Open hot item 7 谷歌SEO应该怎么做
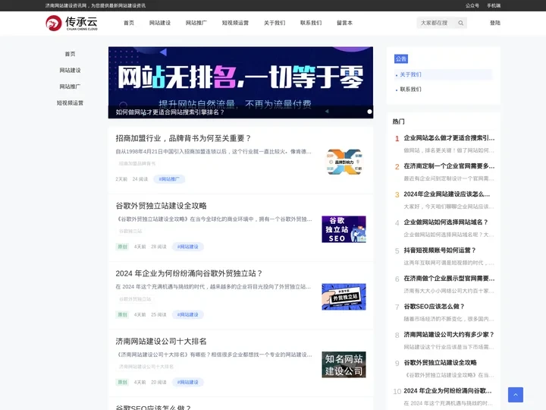Screen dimensions: 546x410 [434, 307]
